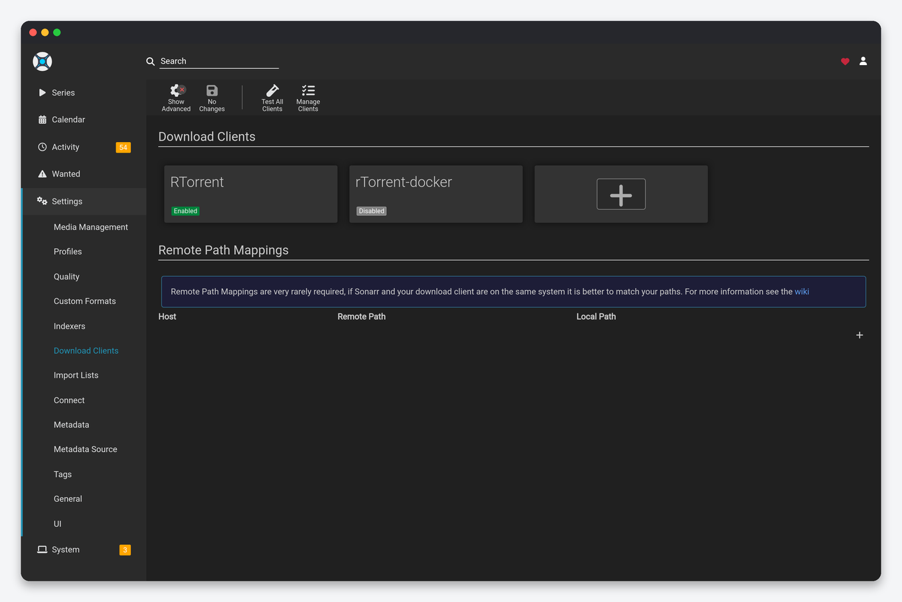Go to UI settings
The height and width of the screenshot is (602, 902).
point(58,524)
